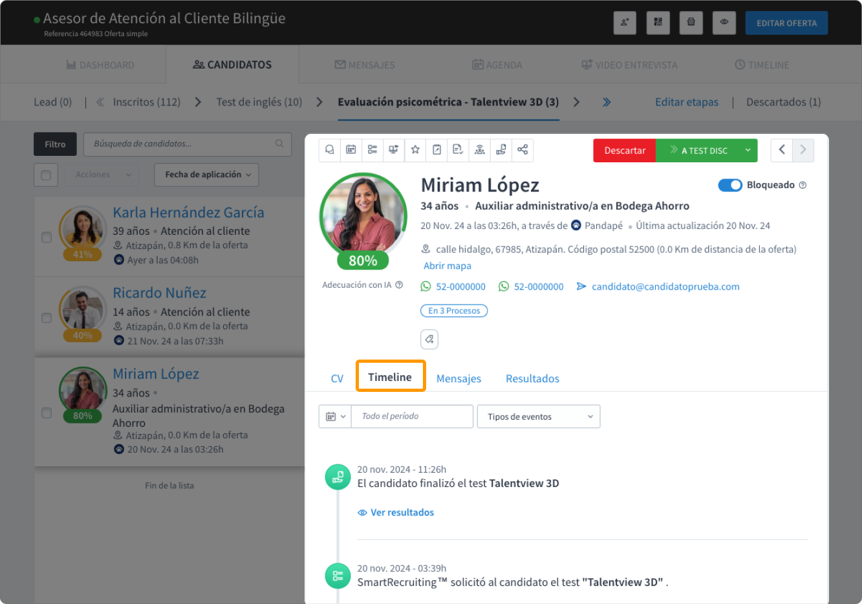Image resolution: width=862 pixels, height=604 pixels.
Task: Click the QR code icon in header
Action: 658,23
